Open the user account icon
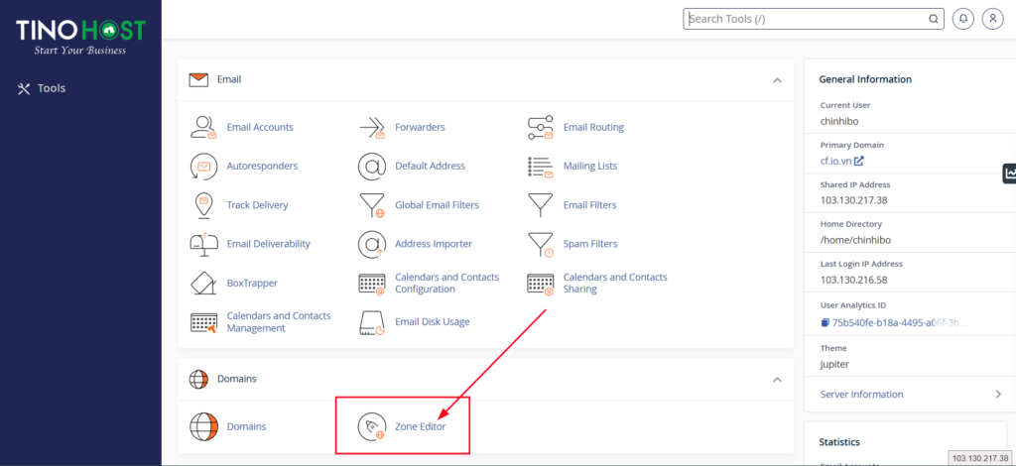This screenshot has height=466, width=1016. click(992, 19)
